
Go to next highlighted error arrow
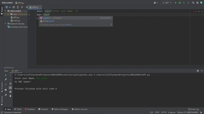[x=202, y=11]
